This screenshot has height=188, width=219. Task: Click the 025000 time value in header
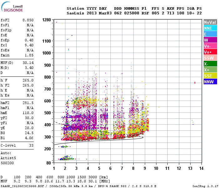click(132, 13)
